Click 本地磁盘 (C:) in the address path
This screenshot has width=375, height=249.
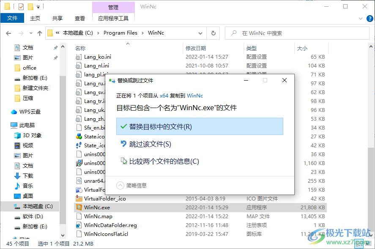78,33
